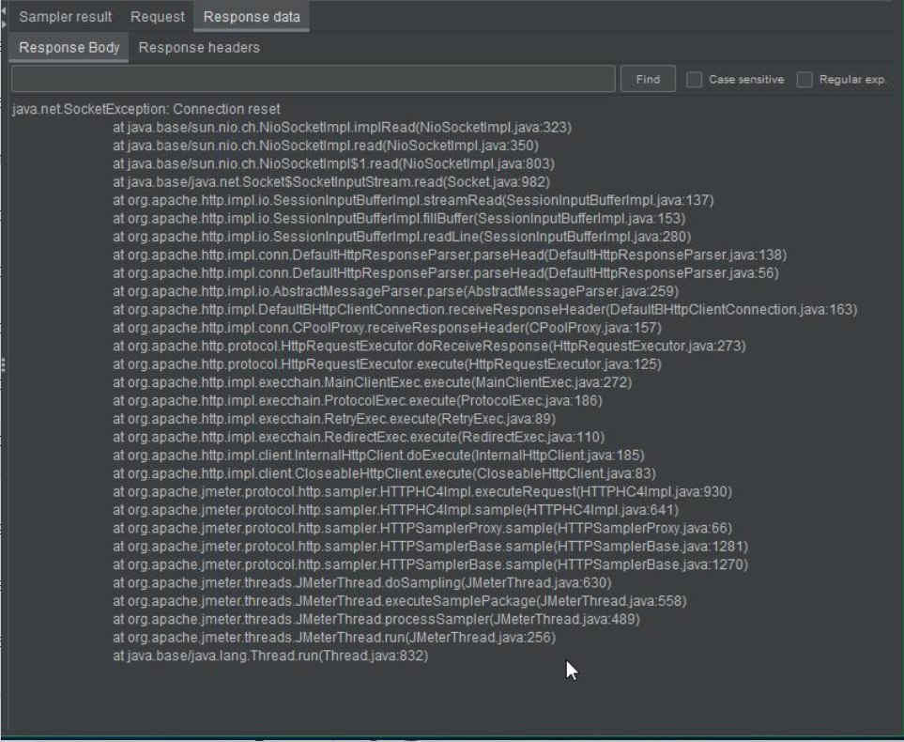The image size is (904, 742).
Task: Click 'java.net.SocketException: Connection reset' line
Action: pyautogui.click(x=146, y=109)
